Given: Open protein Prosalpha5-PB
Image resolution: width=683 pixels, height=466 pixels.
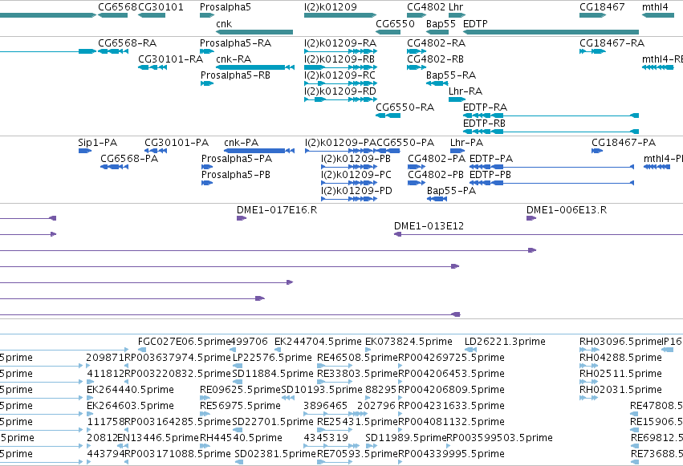Looking at the screenshot, I should [207, 183].
